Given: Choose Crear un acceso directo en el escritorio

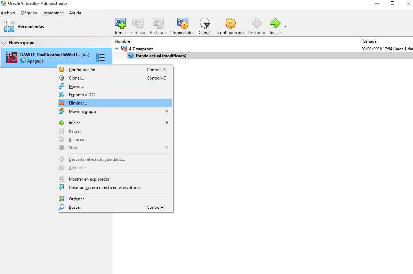Looking at the screenshot, I should click(x=115, y=188).
